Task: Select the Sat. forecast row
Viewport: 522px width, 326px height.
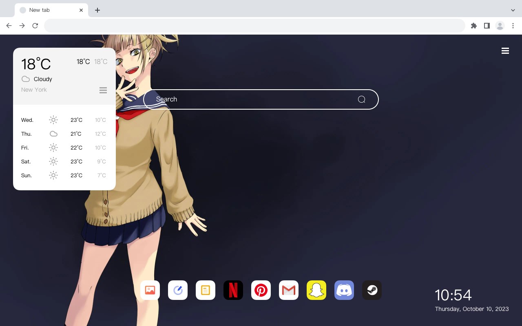Action: [64, 161]
